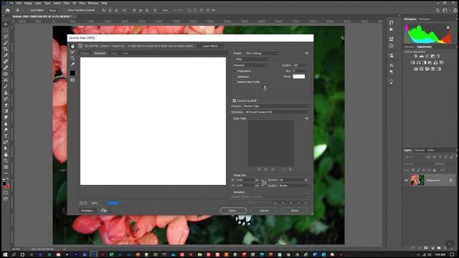Select the Zoom tool in Save for Web

tap(72, 58)
